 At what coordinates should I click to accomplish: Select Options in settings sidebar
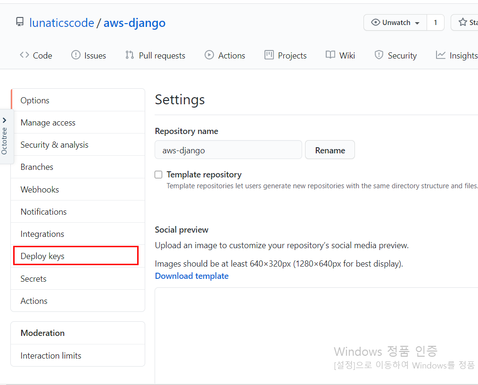(78, 100)
